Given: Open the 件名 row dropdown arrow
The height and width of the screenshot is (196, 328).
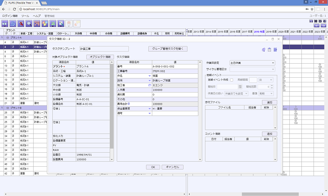Looking at the screenshot, I should click(x=150, y=76).
